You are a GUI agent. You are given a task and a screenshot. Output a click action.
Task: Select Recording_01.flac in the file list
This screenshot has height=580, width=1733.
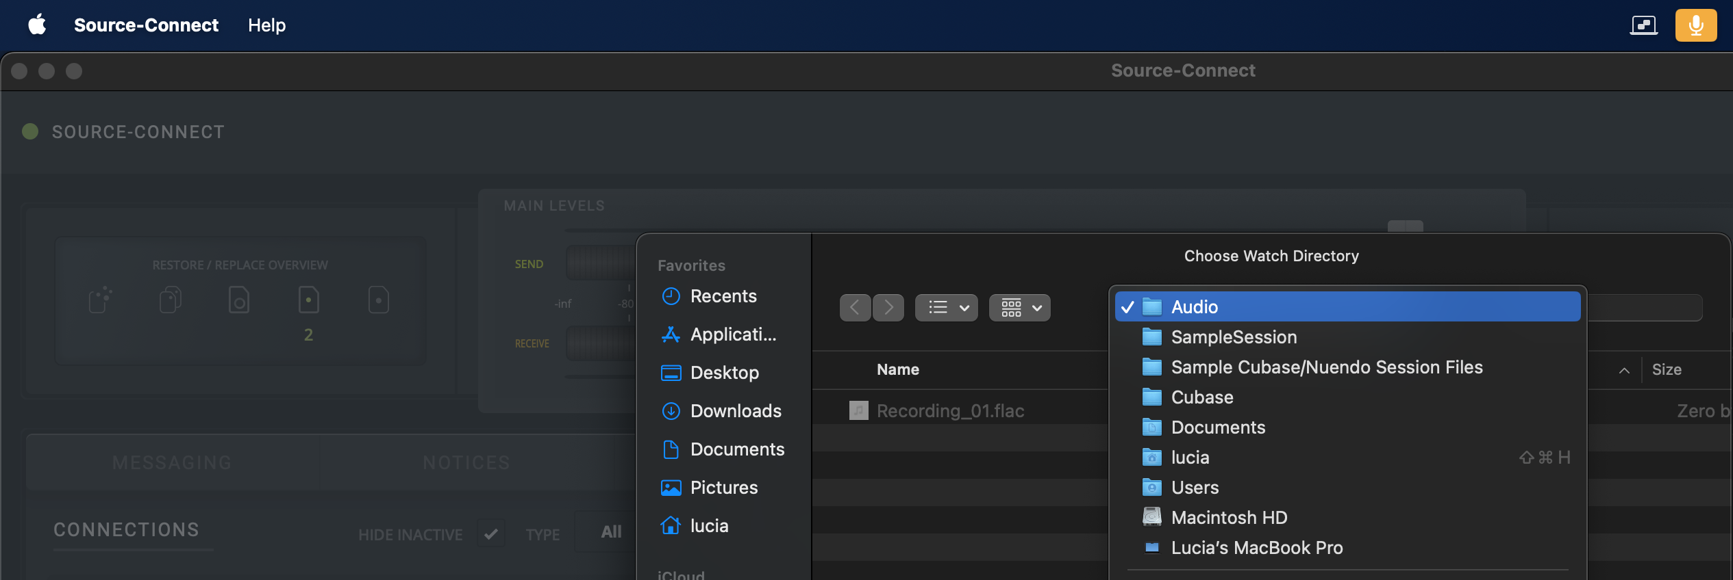949,411
